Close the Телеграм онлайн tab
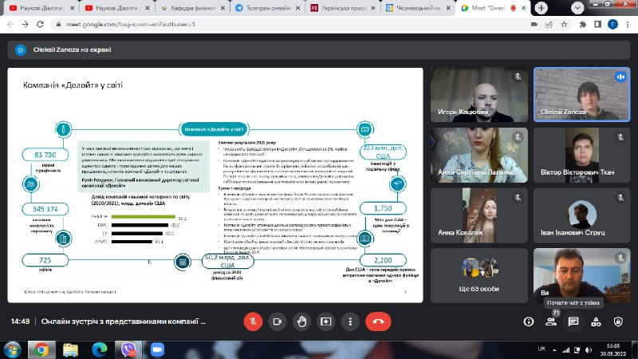638x359 pixels. [x=297, y=8]
